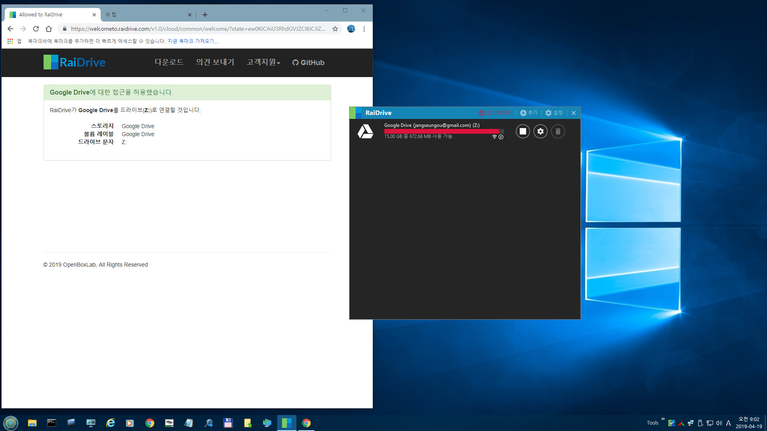The image size is (767, 431).
Task: Click the drive letter Z: value on page
Action: point(124,142)
